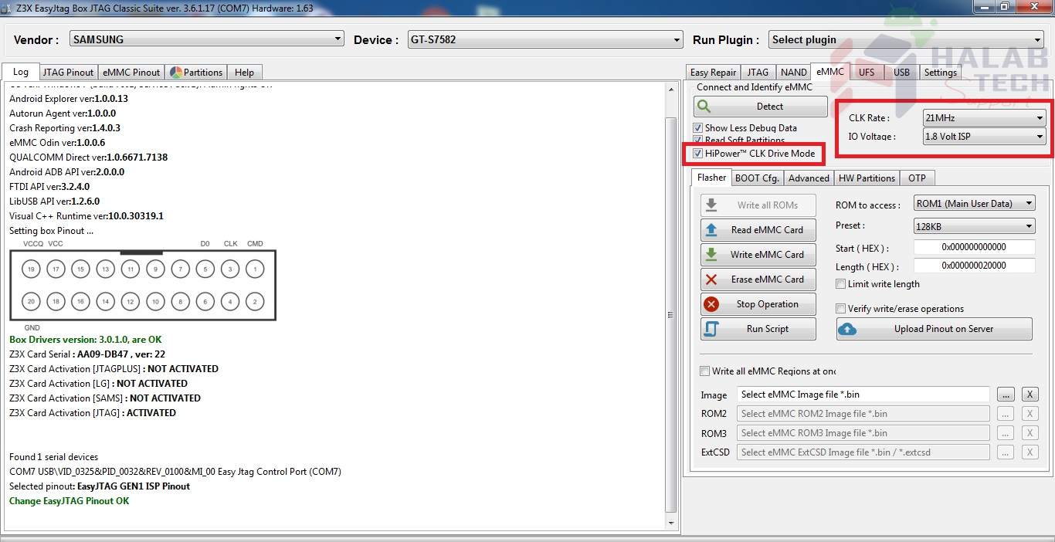Switch to the JTAG tab in right panel
Screen dimensions: 1055x542
point(757,73)
